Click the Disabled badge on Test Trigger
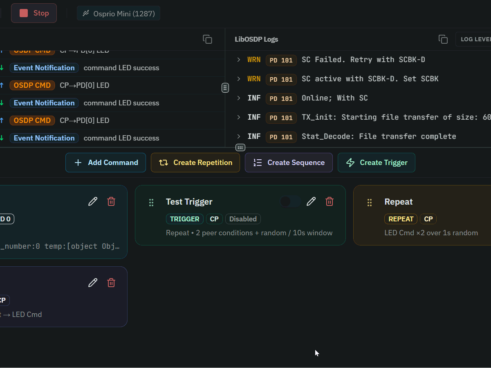 click(243, 219)
